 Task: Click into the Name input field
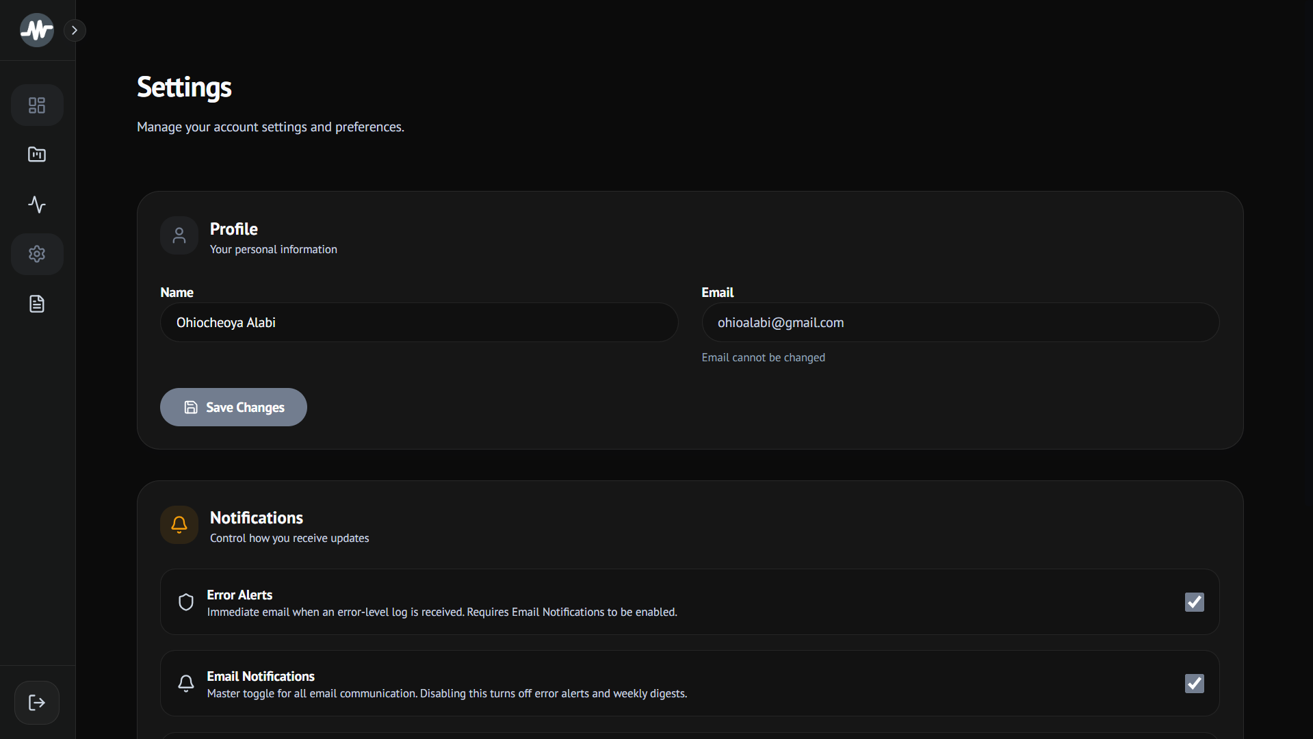419,322
